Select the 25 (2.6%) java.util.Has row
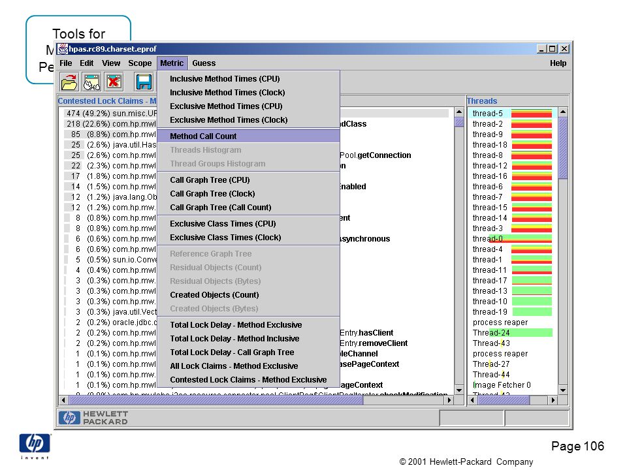Screen dimensions: 627x470 click(256, 145)
